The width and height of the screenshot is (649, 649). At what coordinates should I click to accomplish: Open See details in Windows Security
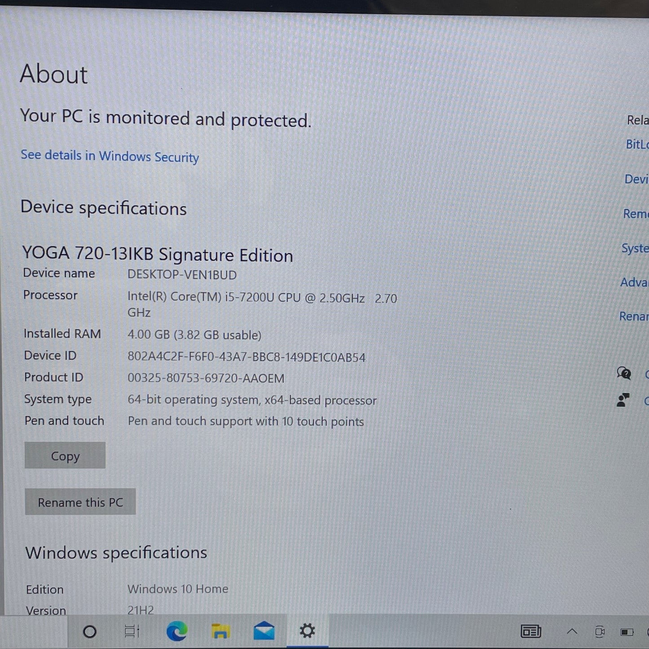[x=110, y=156]
